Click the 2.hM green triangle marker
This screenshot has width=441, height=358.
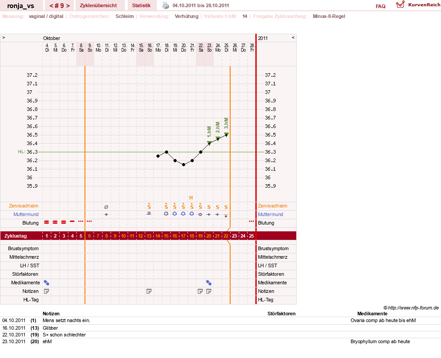tap(218, 138)
